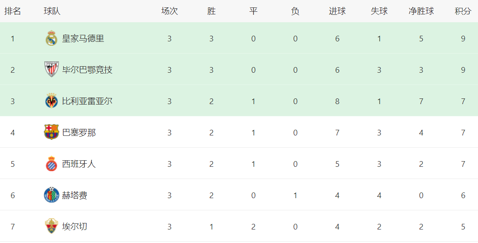478x243 pixels.
Task: Click the 积分 column header
Action: 463,11
